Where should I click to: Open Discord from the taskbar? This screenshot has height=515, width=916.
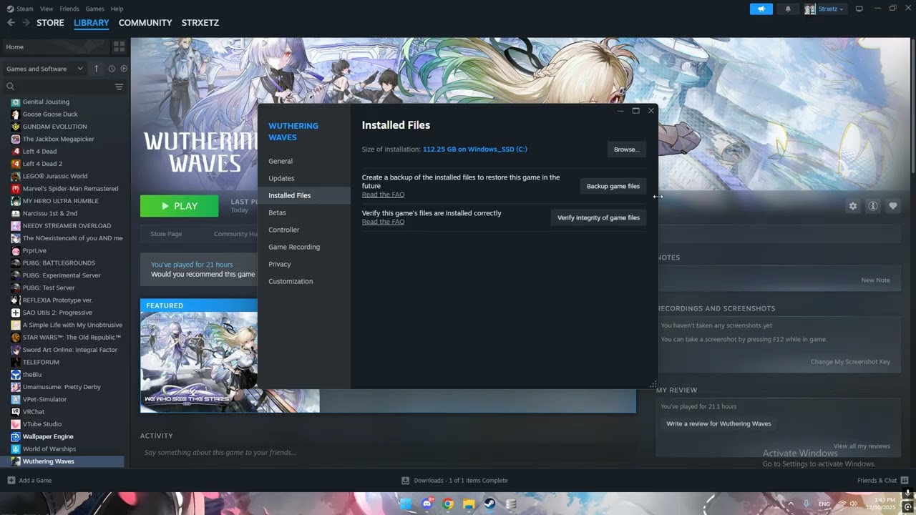[x=427, y=504]
